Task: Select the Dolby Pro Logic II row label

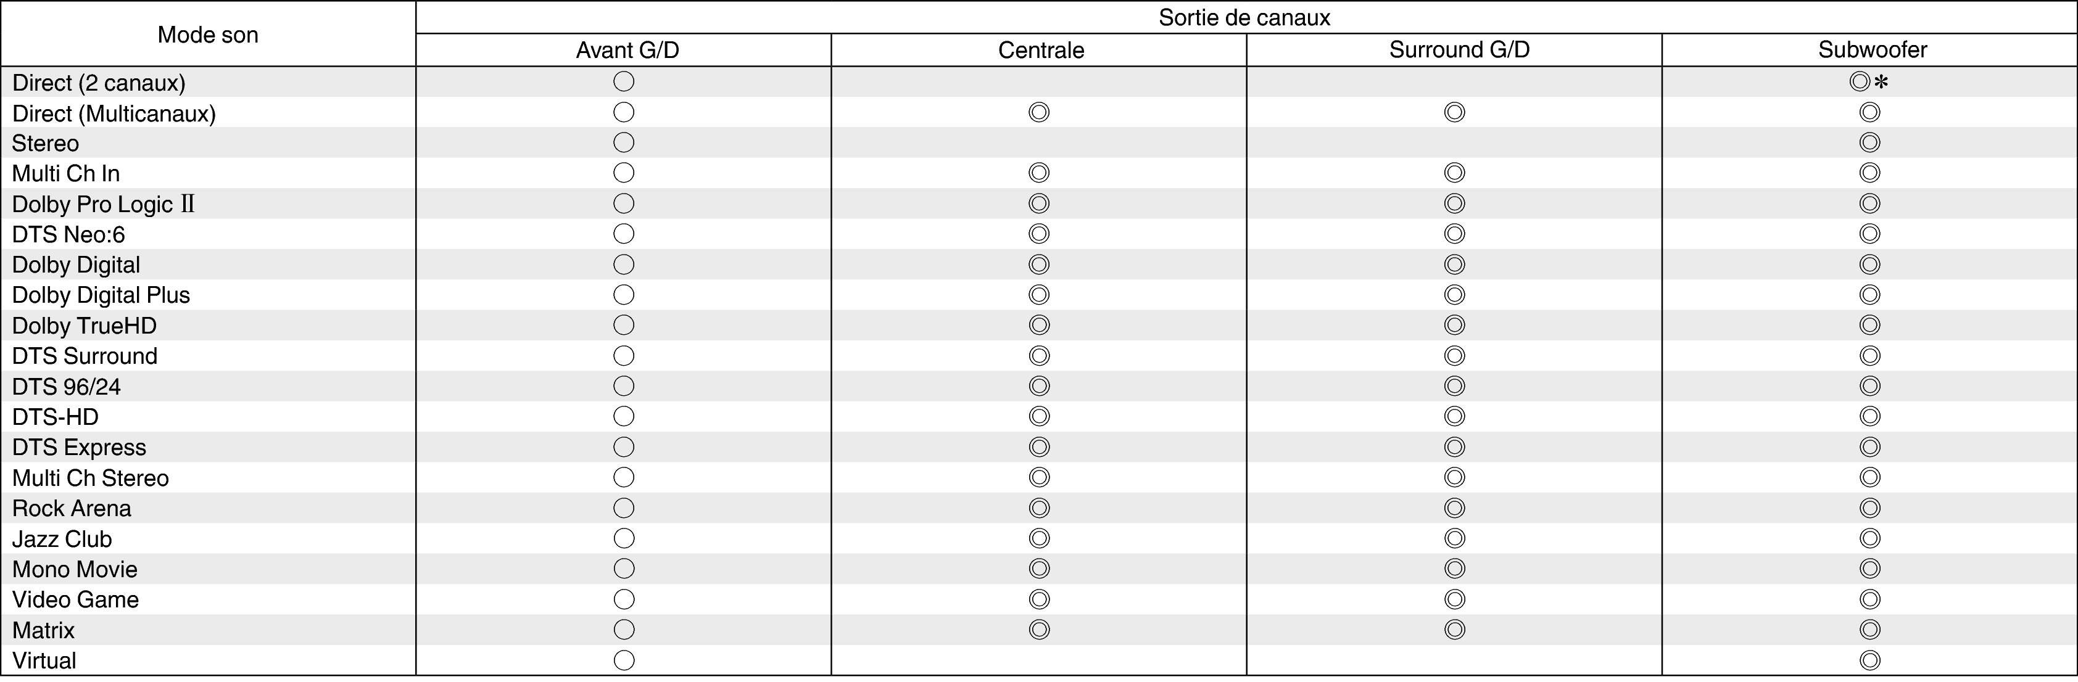Action: click(x=103, y=204)
